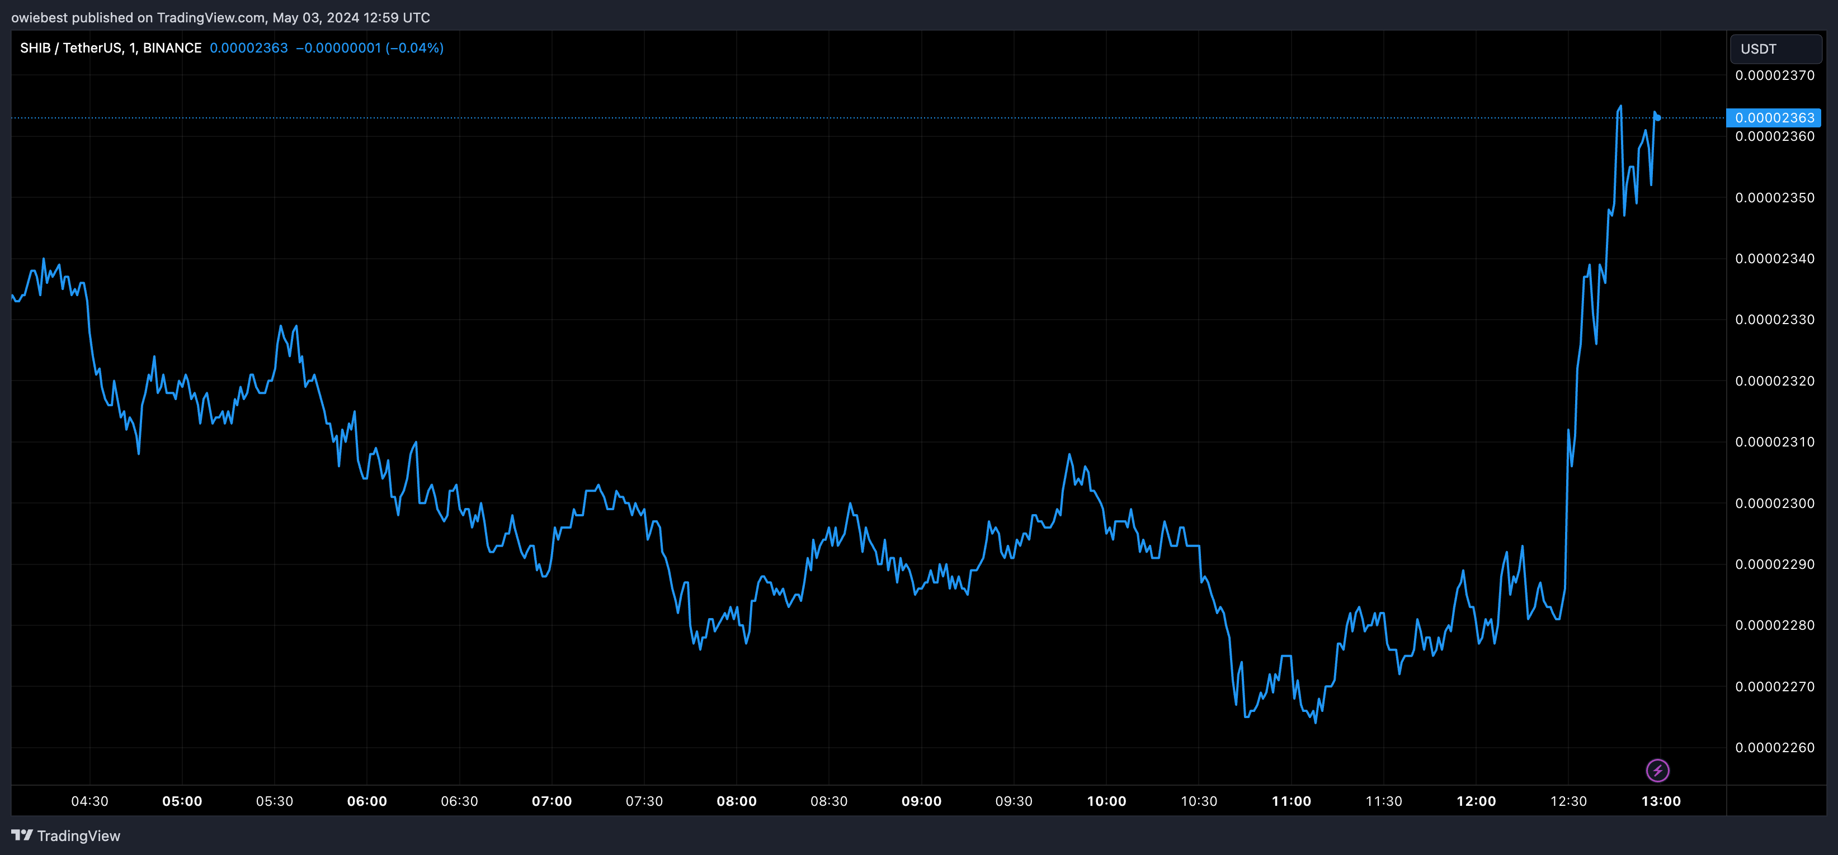Click the 0.00002300 price scale label
1838x855 pixels.
pos(1774,503)
